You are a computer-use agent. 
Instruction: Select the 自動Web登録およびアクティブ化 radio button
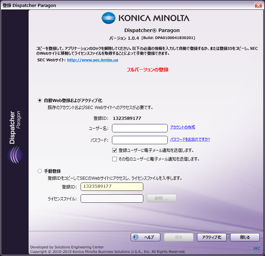click(x=40, y=100)
